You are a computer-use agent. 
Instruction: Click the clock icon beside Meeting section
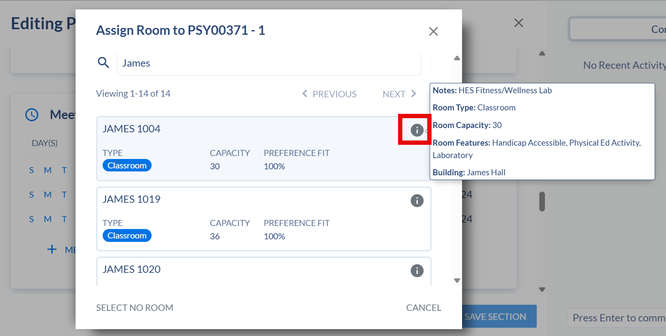pos(32,114)
